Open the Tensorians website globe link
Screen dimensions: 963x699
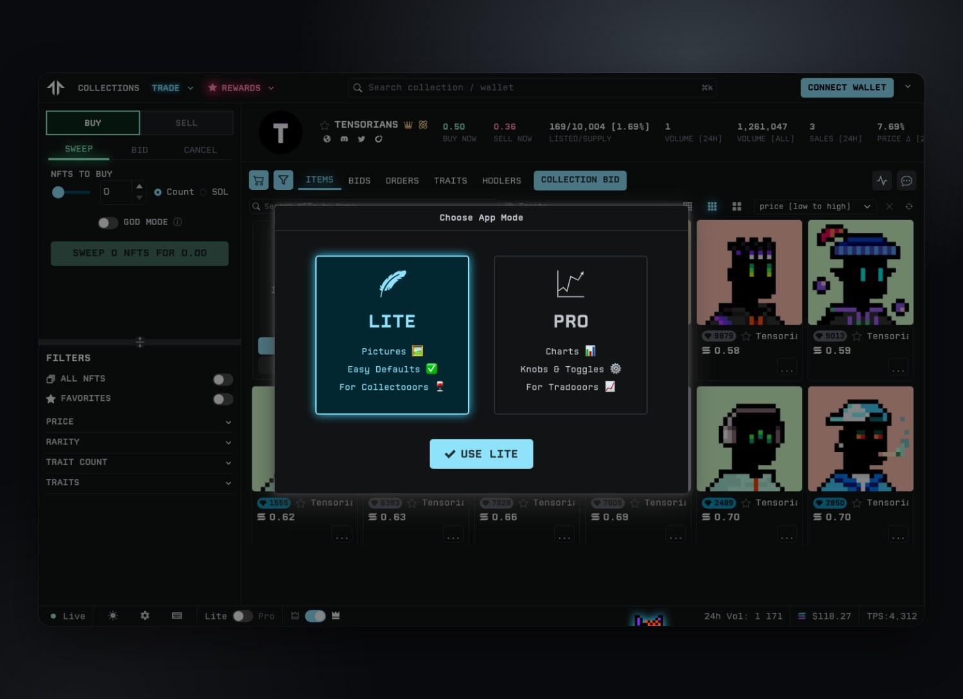[327, 139]
